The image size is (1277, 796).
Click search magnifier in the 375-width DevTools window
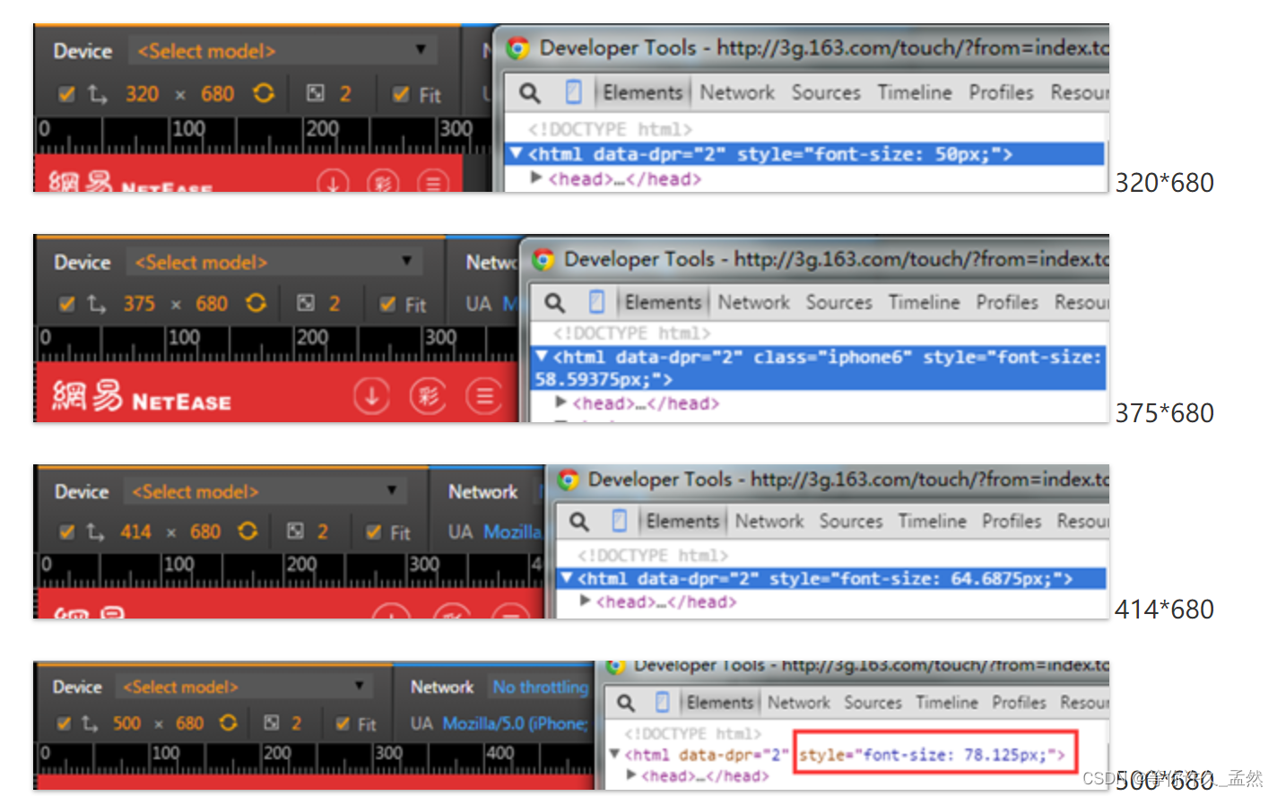[x=555, y=302]
